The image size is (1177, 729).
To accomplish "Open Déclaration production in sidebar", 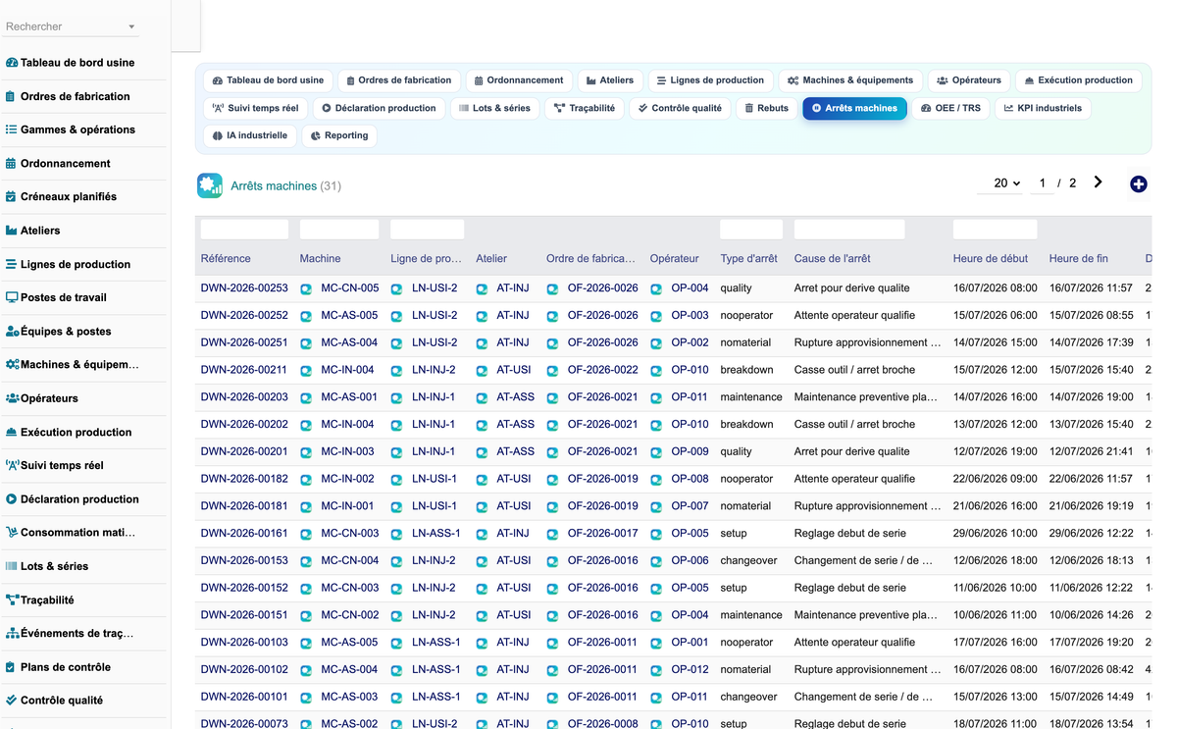I will pyautogui.click(x=72, y=499).
